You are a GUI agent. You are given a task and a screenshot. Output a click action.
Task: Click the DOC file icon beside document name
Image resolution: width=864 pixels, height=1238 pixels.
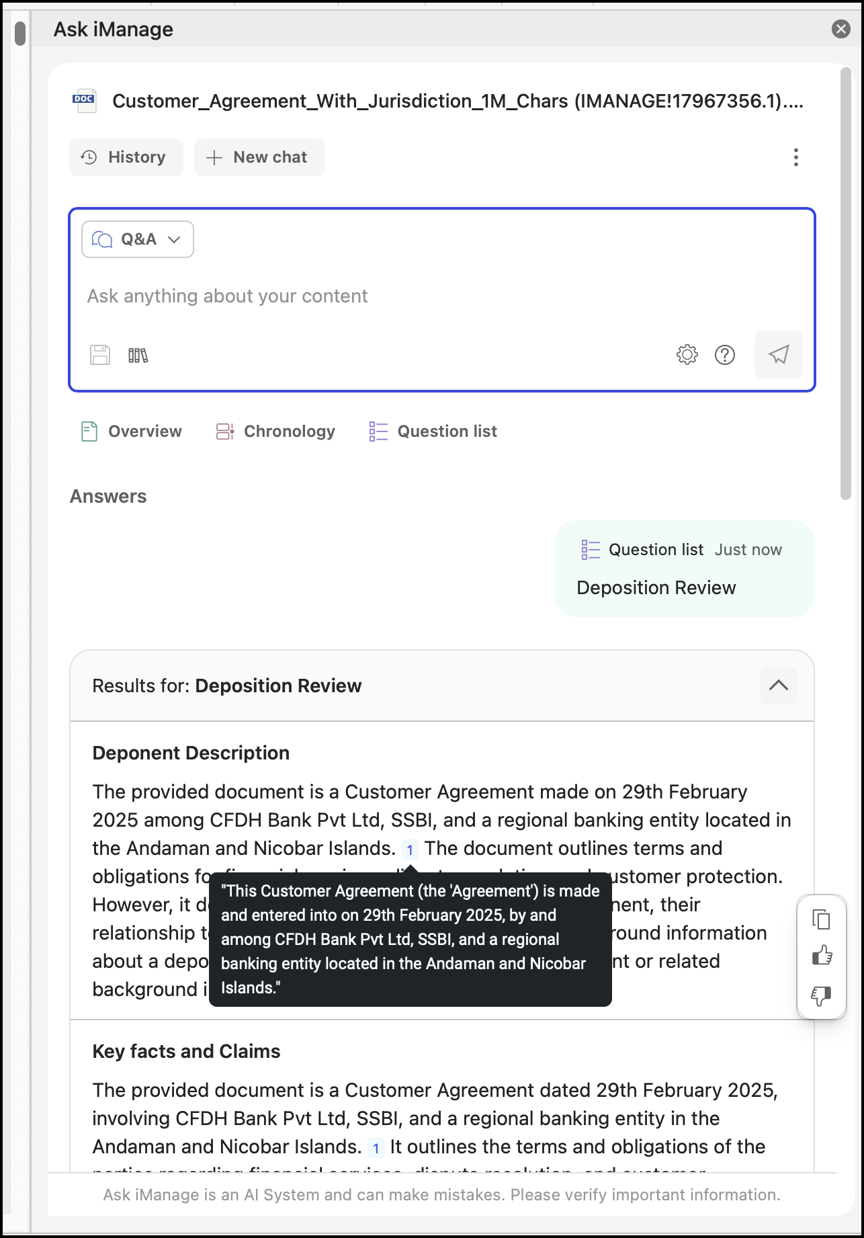point(85,101)
